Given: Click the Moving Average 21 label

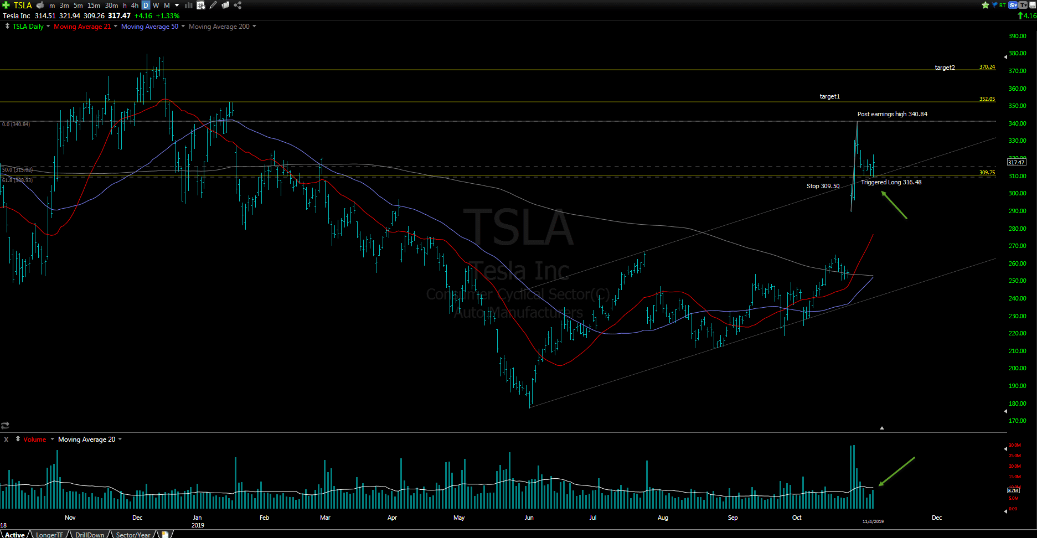Looking at the screenshot, I should [82, 27].
